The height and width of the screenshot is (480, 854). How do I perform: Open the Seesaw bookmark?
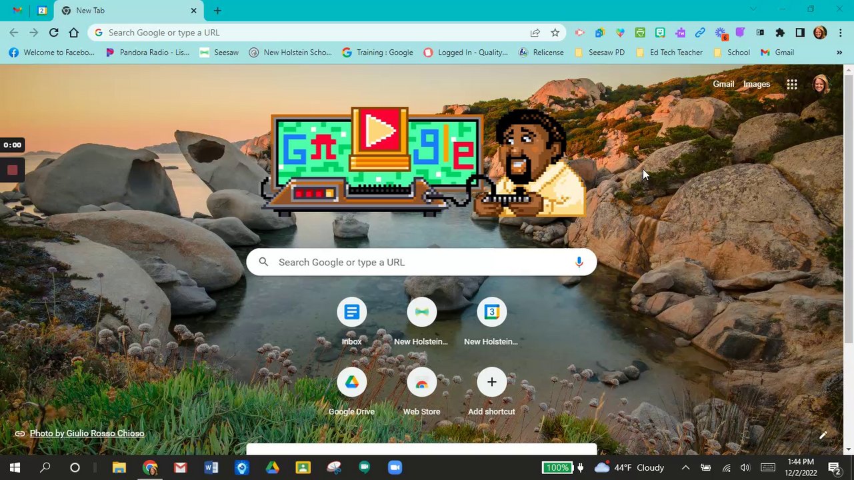[219, 53]
